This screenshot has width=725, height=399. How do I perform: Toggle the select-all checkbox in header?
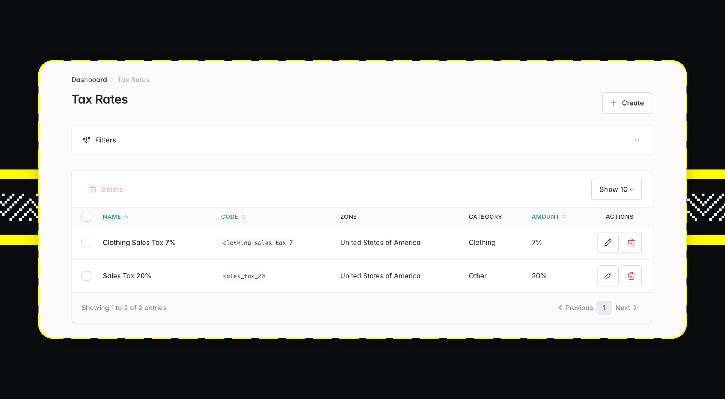tap(86, 217)
